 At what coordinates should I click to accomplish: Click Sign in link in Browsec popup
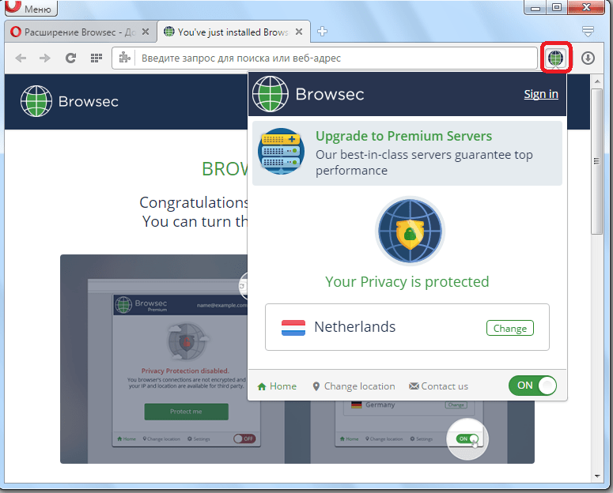click(541, 94)
